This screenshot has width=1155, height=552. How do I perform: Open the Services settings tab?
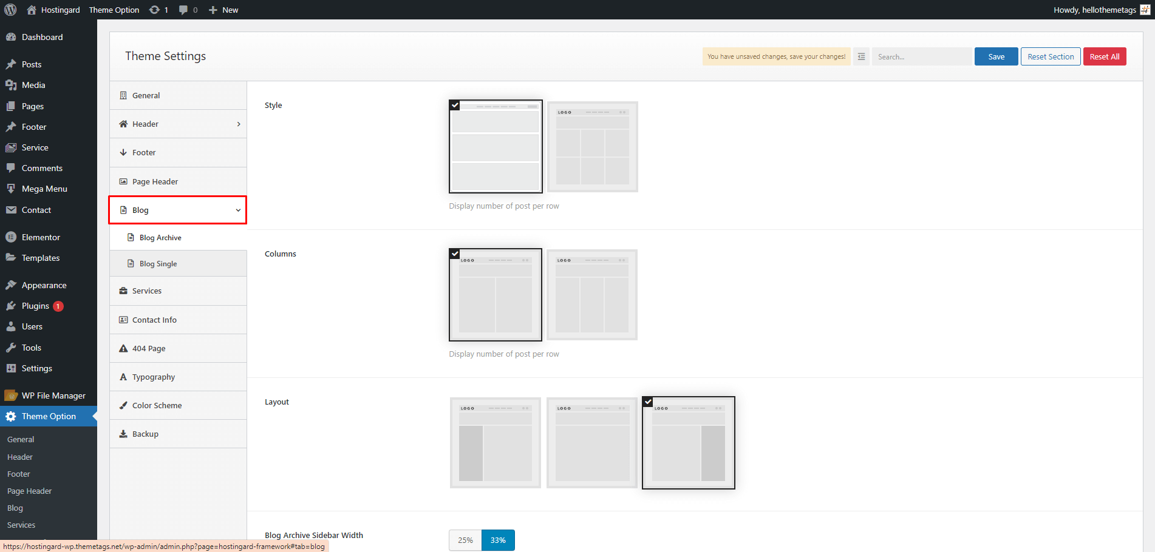tap(178, 291)
